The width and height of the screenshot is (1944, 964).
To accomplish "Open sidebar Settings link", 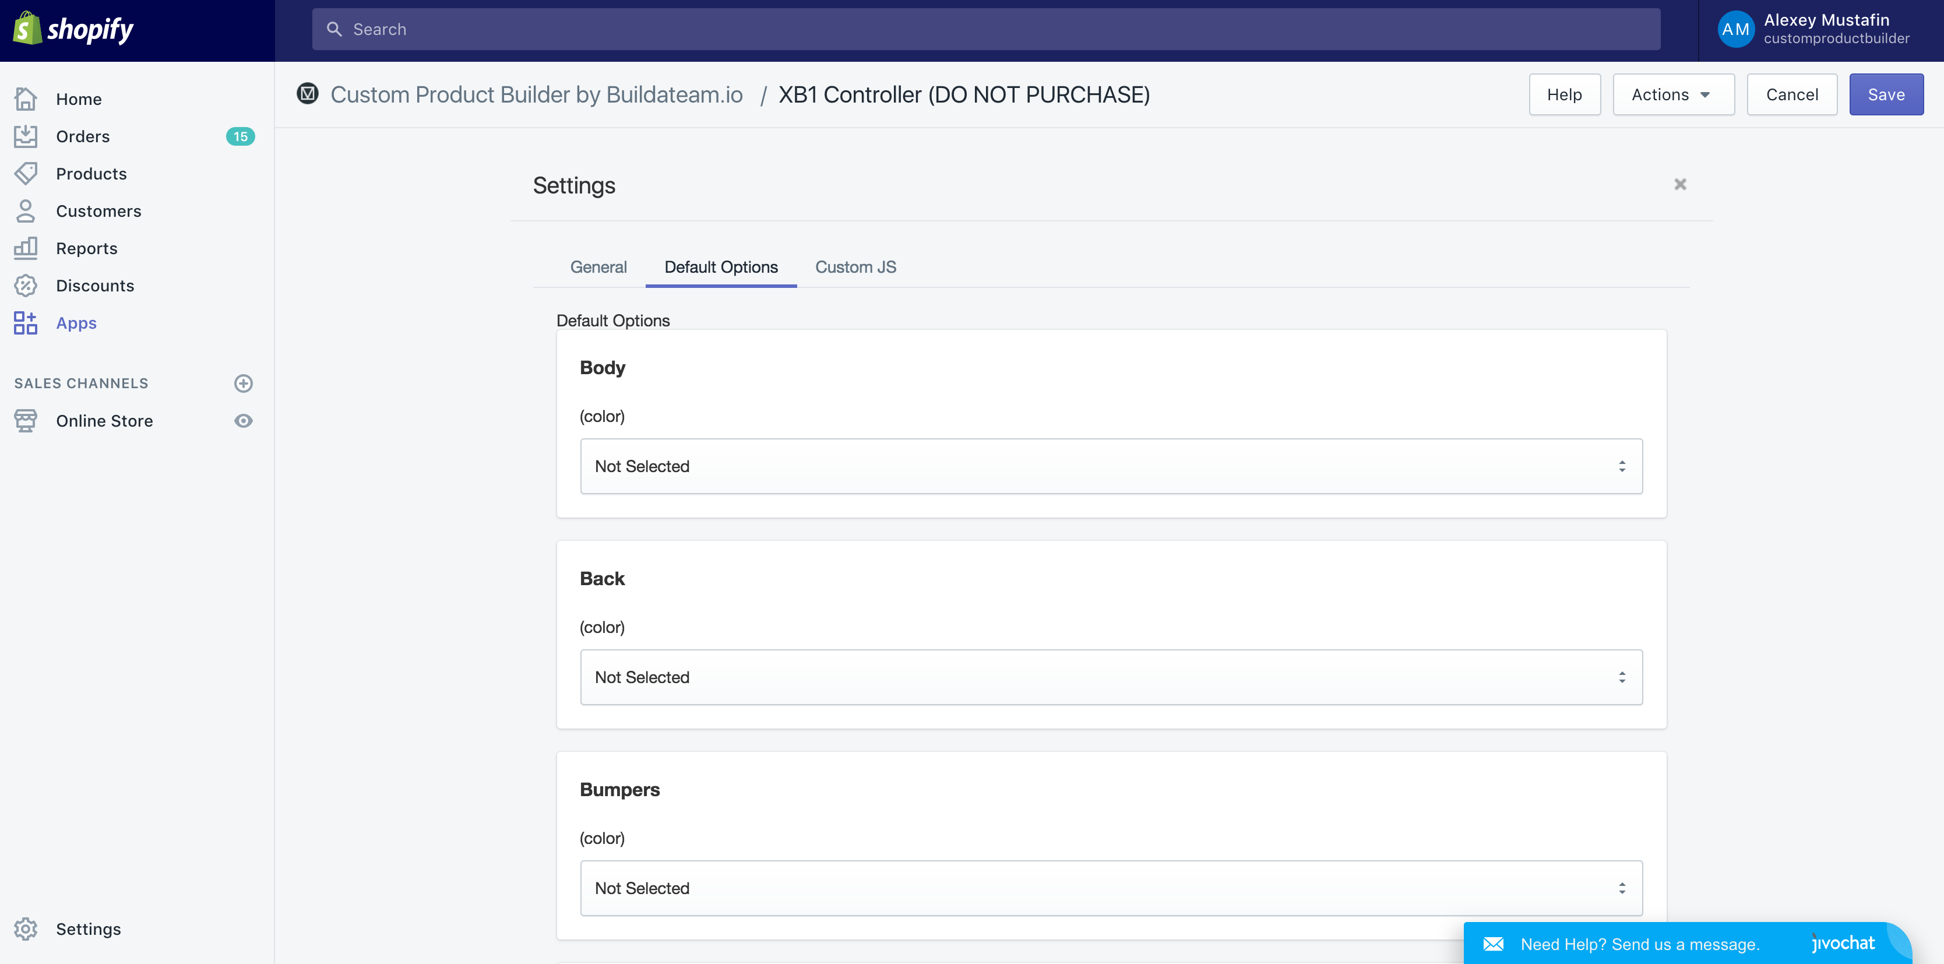I will 89,928.
